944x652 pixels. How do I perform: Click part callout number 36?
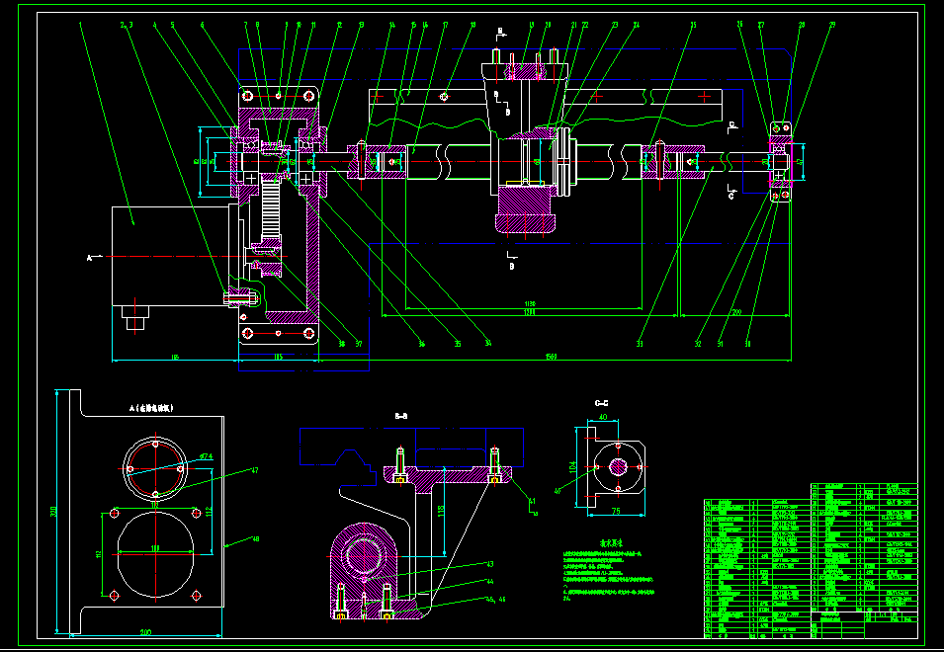point(422,344)
